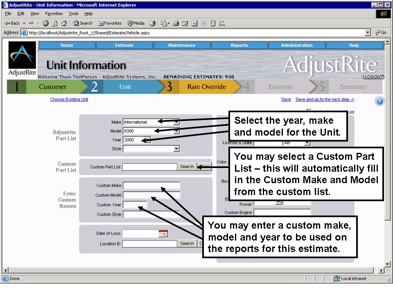The width and height of the screenshot is (393, 295).
Task: Click the last toolbar icon after Research
Action: pos(222,23)
